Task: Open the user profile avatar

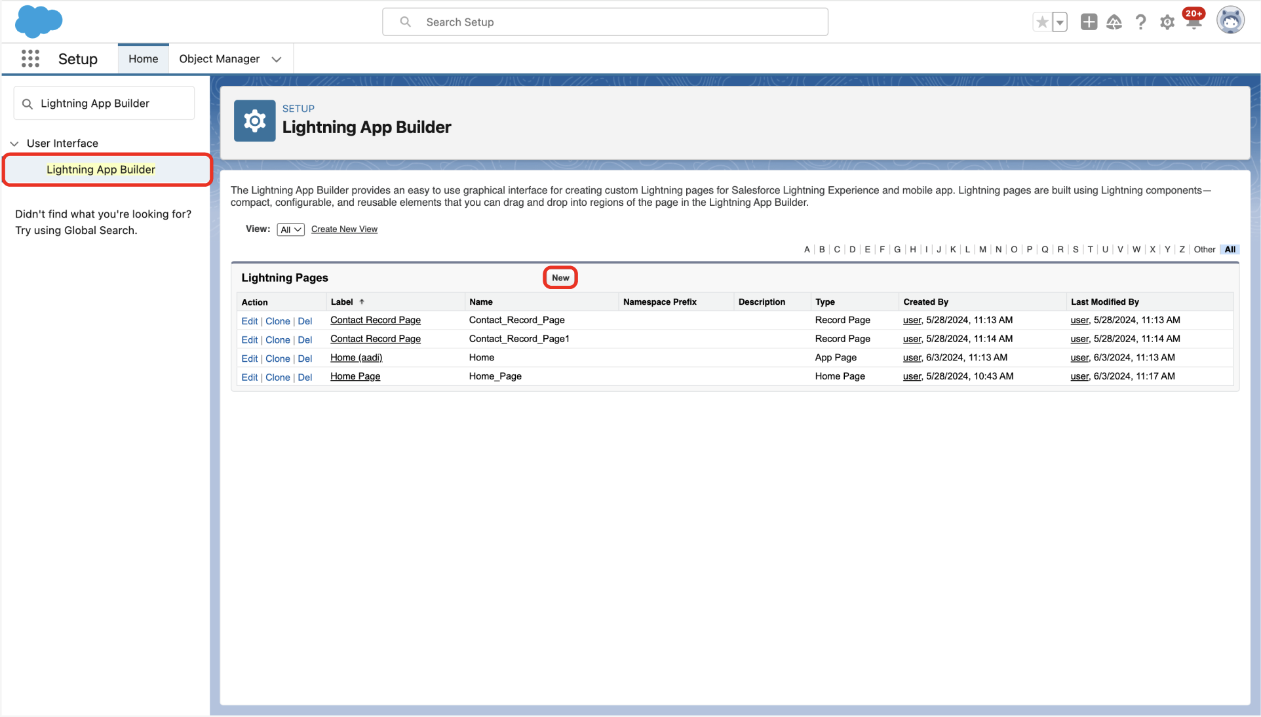Action: 1230,21
